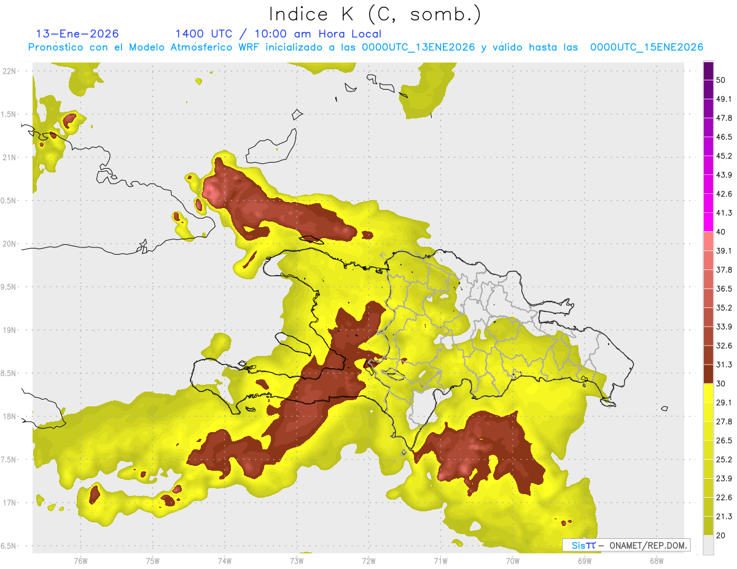
Task: Pick the pink swatch between 39.1 and 40
Action: tap(708, 241)
